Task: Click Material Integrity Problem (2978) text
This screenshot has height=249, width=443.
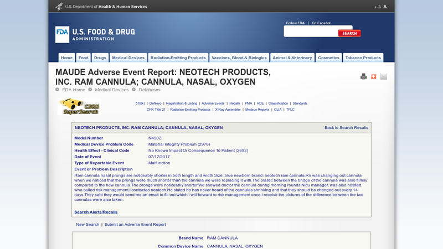Action: (179, 144)
